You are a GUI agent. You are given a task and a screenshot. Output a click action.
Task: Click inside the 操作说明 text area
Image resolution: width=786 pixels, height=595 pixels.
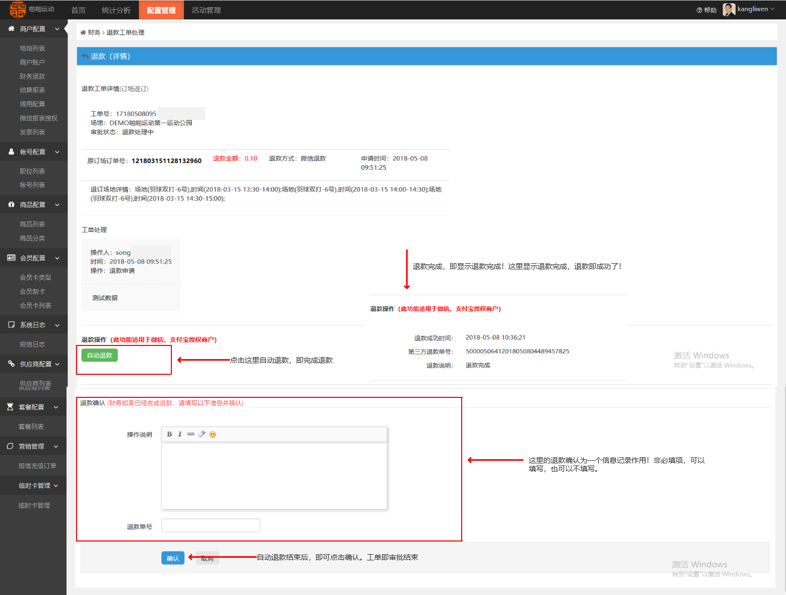[274, 475]
